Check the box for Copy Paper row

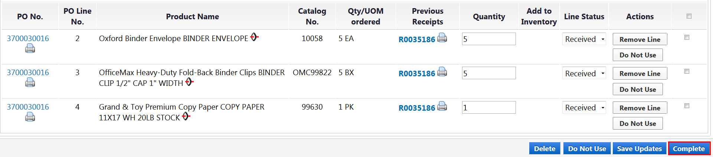(687, 106)
